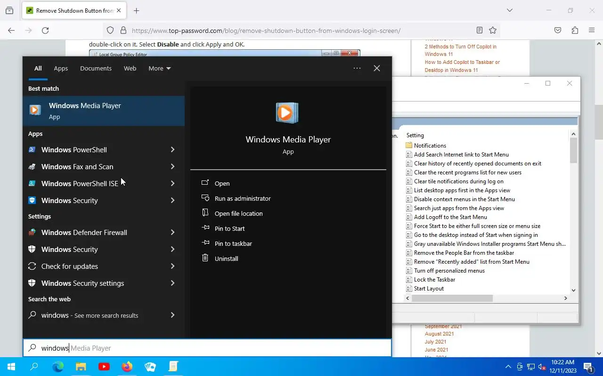Open File Explorer from taskbar
Image resolution: width=603 pixels, height=376 pixels.
tap(81, 367)
